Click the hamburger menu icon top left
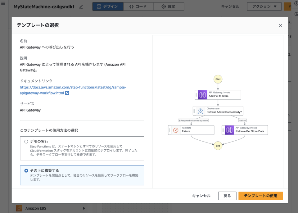The height and width of the screenshot is (213, 298). pyautogui.click(x=3, y=6)
